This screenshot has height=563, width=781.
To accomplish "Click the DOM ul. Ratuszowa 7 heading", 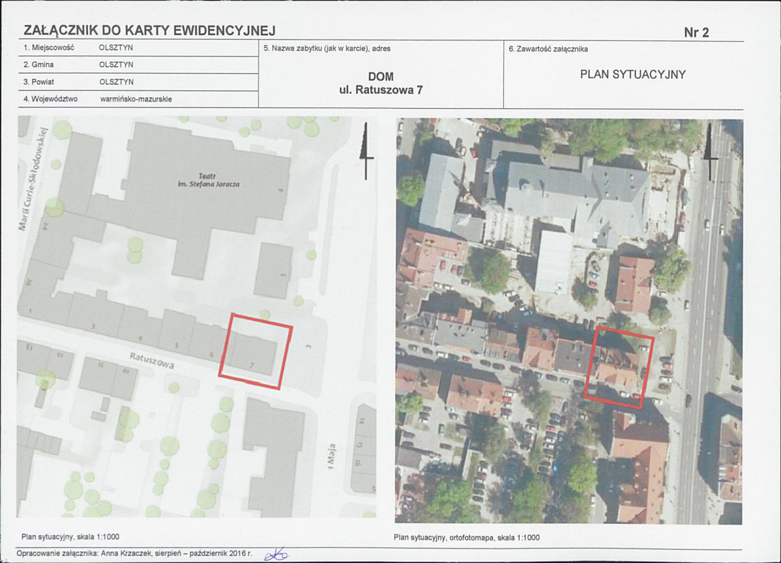I will tap(381, 84).
